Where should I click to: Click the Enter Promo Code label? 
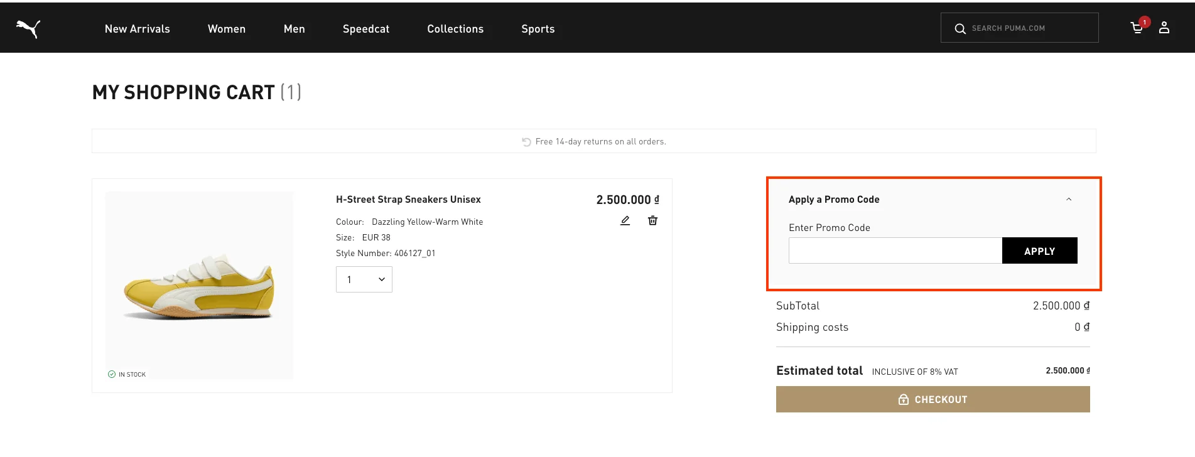coord(830,228)
